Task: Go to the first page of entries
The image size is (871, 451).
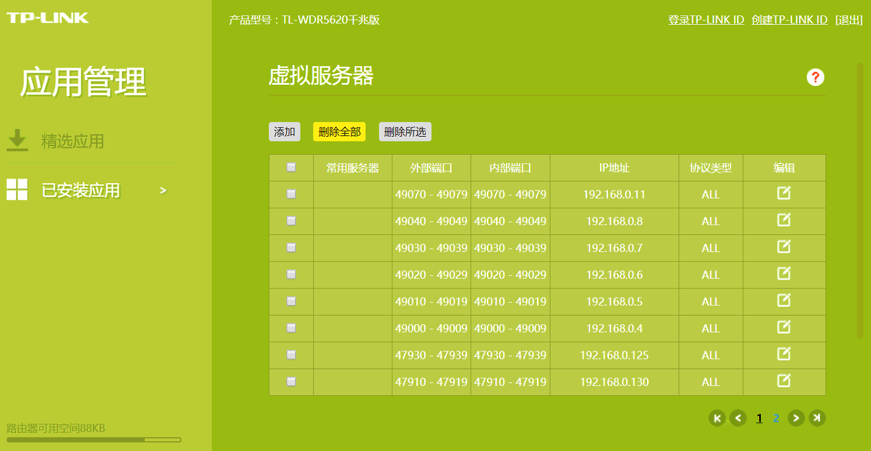Action: tap(717, 418)
